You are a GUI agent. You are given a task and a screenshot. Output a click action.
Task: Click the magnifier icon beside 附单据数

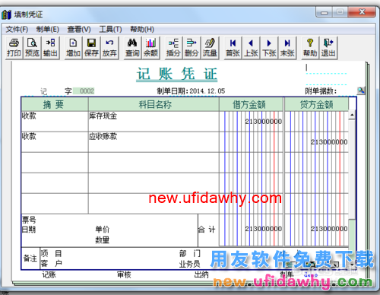click(x=361, y=90)
